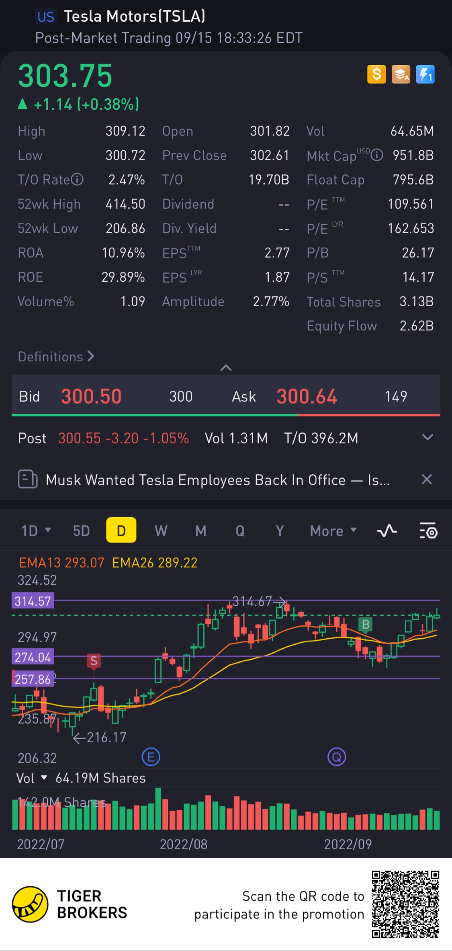Tap the Tiger Brokers logo
This screenshot has width=452, height=951.
click(70, 904)
